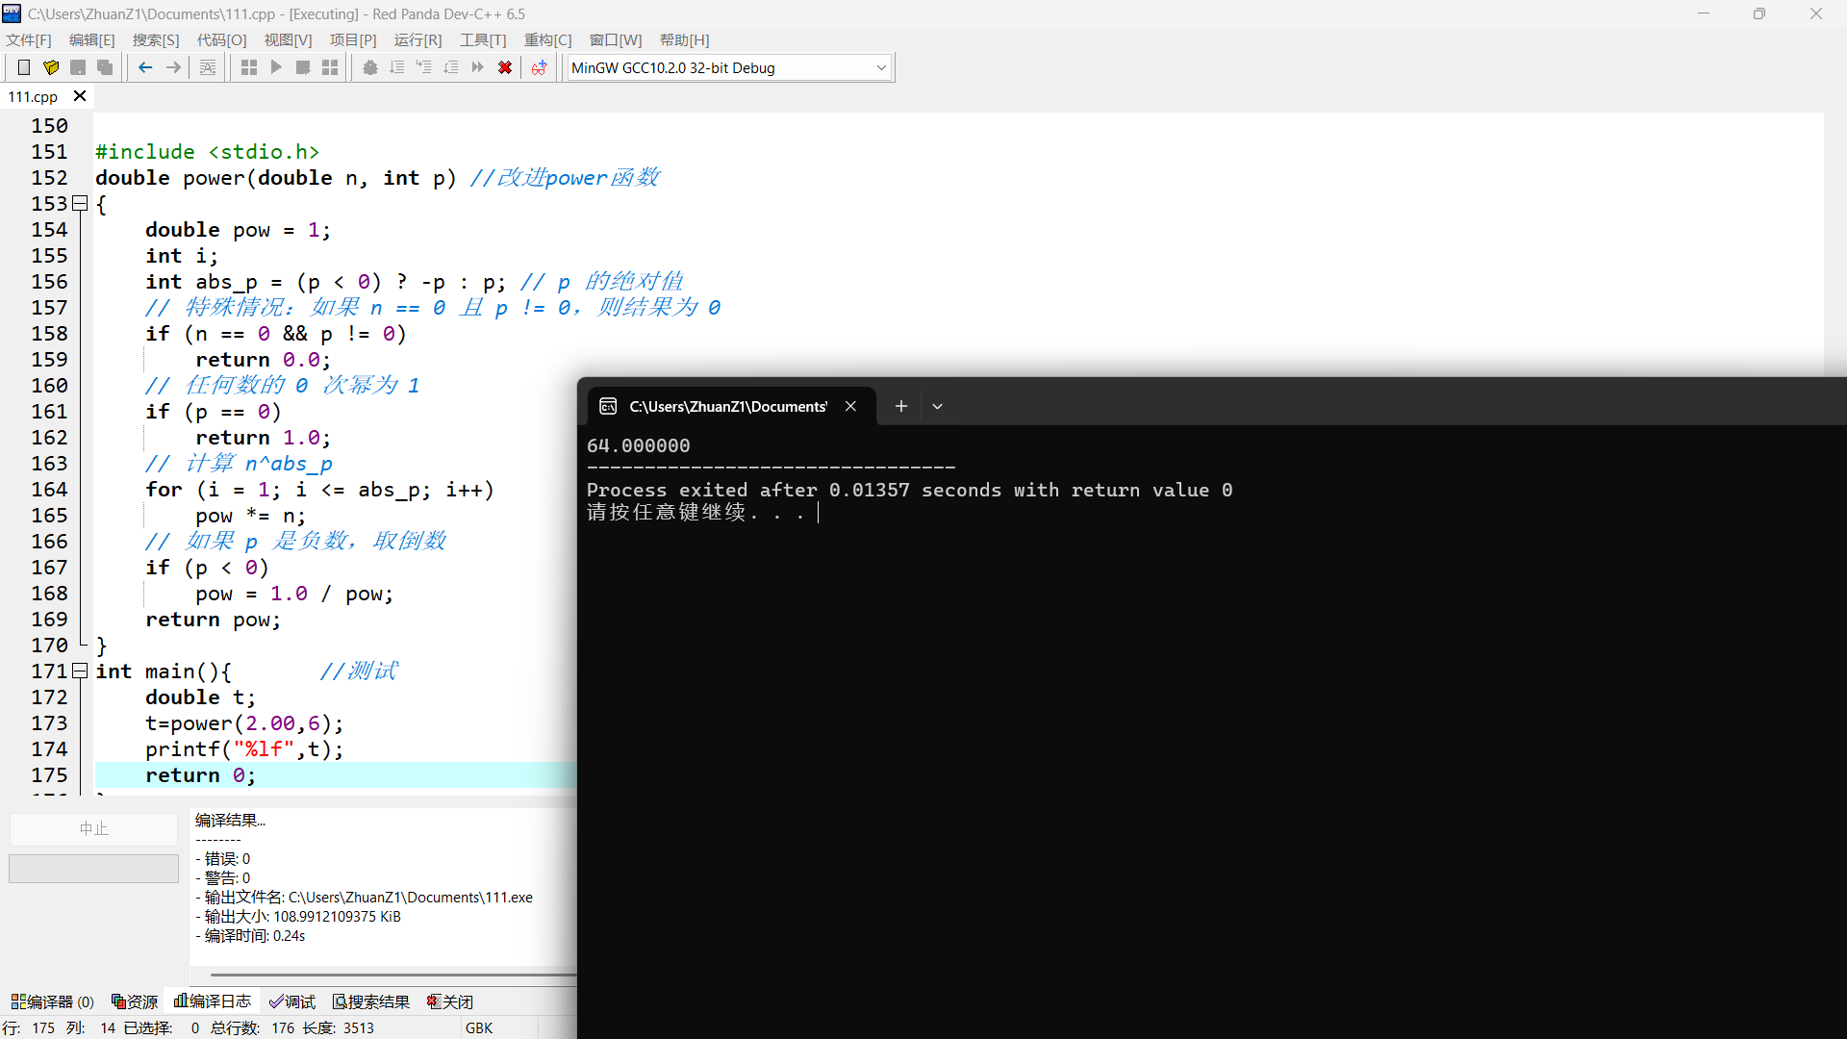
Task: Click the run play icon
Action: (276, 67)
